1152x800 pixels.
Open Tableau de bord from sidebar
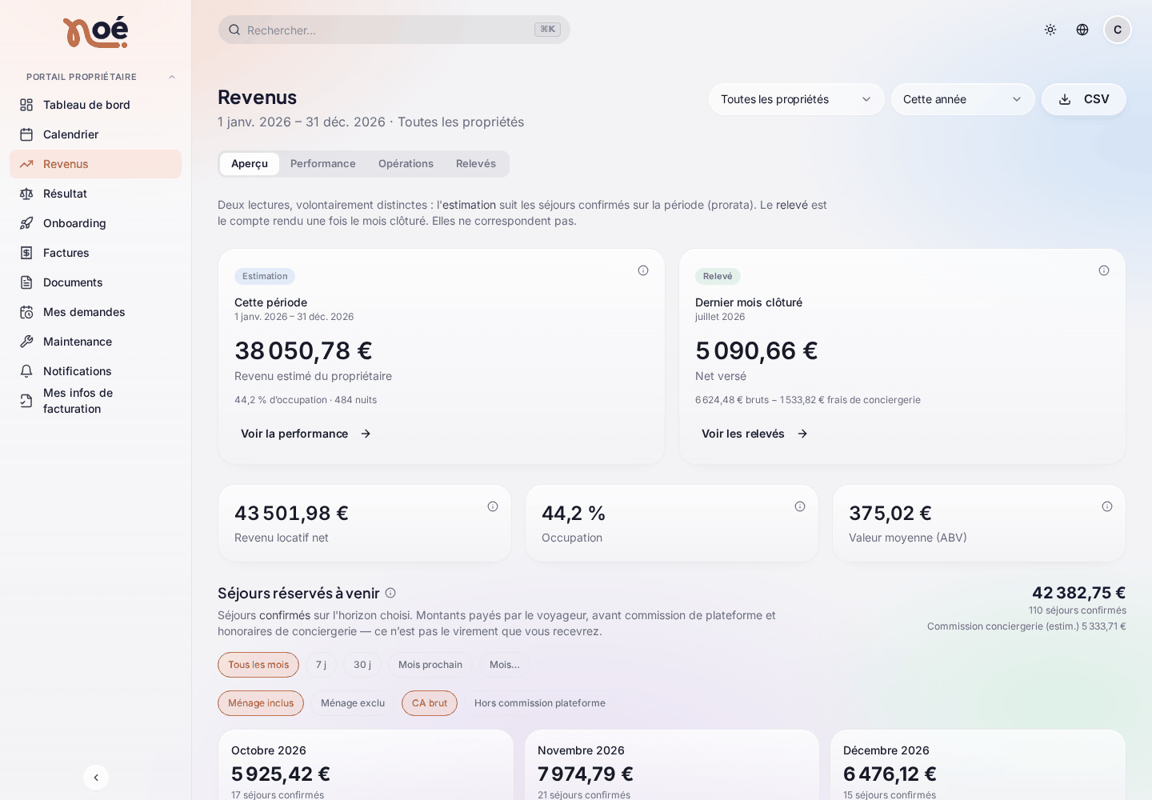[x=95, y=105]
